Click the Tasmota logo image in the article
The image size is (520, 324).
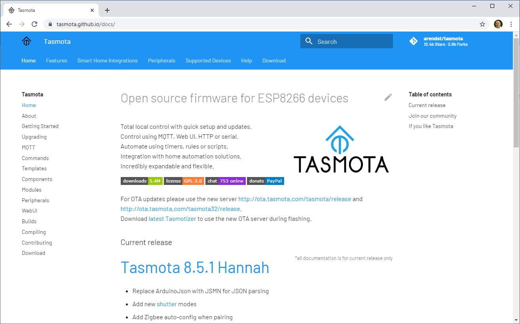tap(342, 148)
